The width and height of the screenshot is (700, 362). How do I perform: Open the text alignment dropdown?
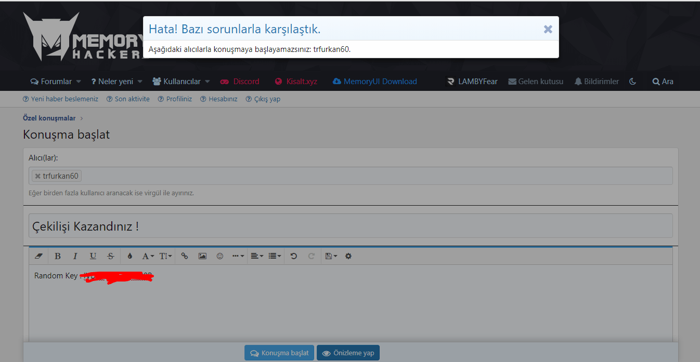(x=257, y=256)
